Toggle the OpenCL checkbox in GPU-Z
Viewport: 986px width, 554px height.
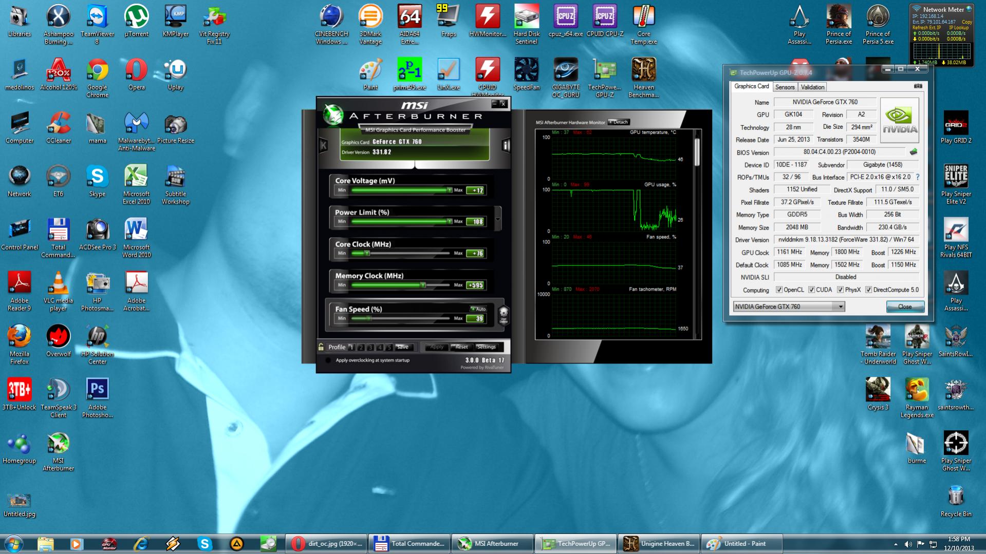[x=779, y=290]
